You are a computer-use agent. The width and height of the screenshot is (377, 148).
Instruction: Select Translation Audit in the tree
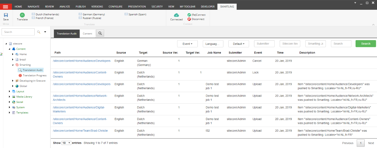click(31, 70)
